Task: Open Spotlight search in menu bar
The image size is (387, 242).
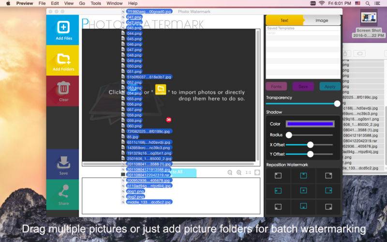Action: [368, 3]
